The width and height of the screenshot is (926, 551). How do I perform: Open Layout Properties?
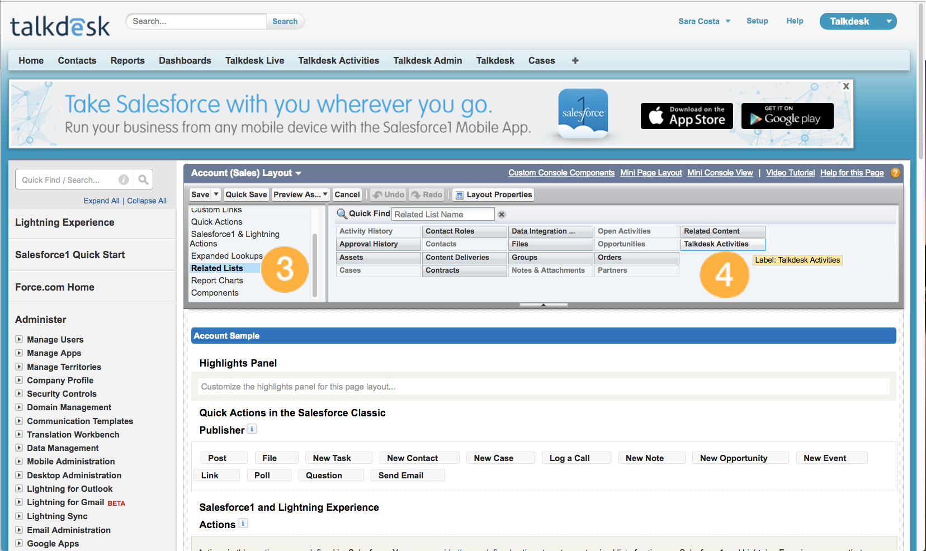point(493,194)
